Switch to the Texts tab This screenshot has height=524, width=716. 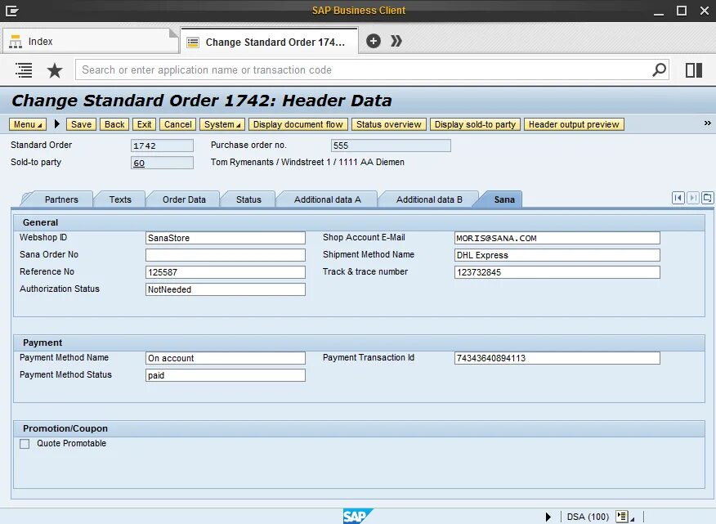[120, 199]
